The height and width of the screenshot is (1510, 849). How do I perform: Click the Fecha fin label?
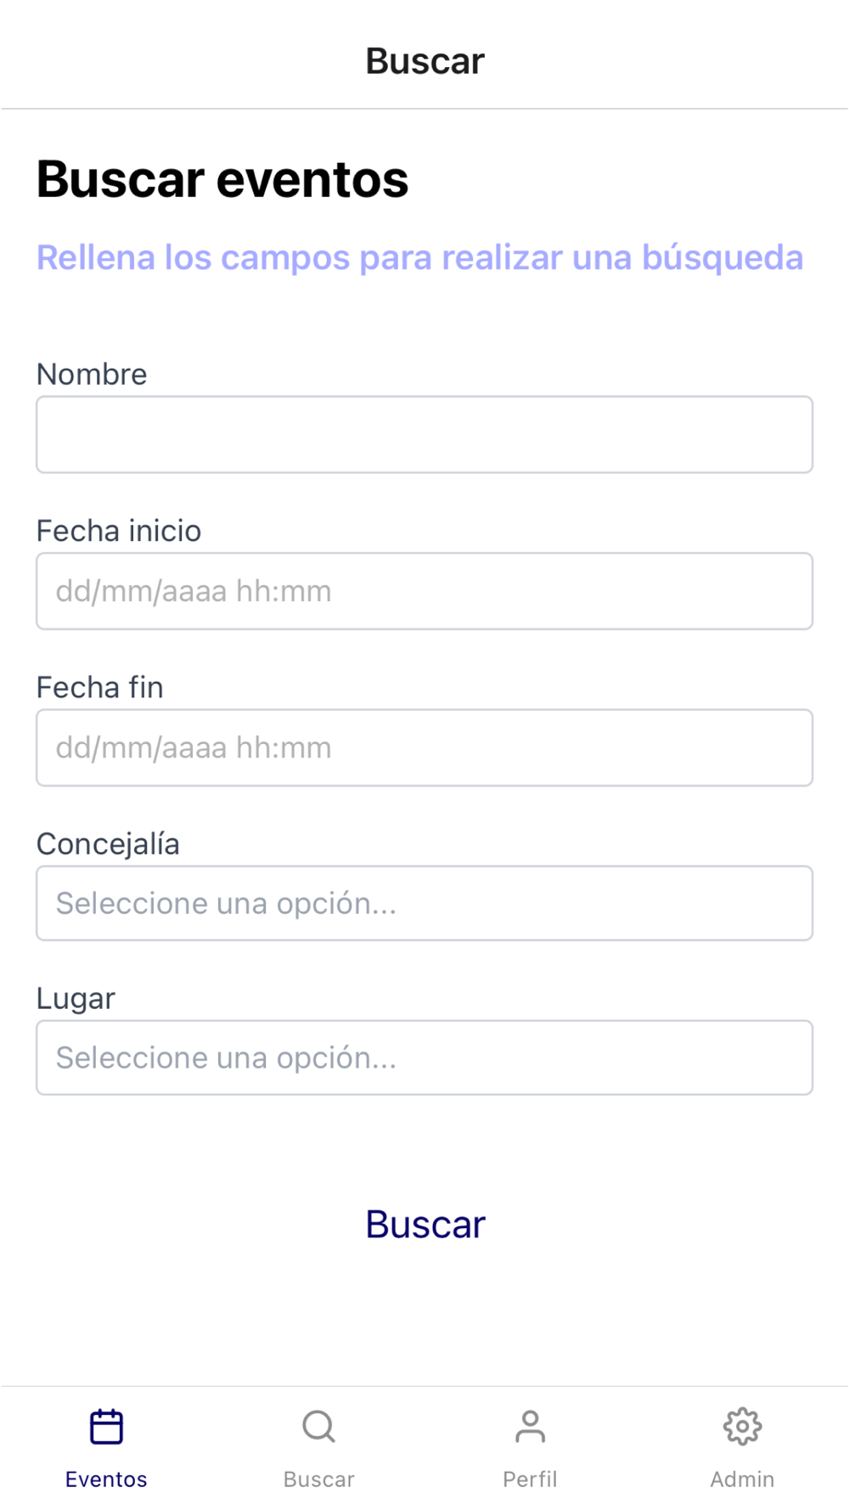[x=100, y=687]
